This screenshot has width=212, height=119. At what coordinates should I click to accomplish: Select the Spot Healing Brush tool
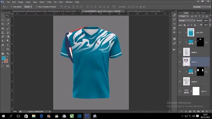(3, 28)
